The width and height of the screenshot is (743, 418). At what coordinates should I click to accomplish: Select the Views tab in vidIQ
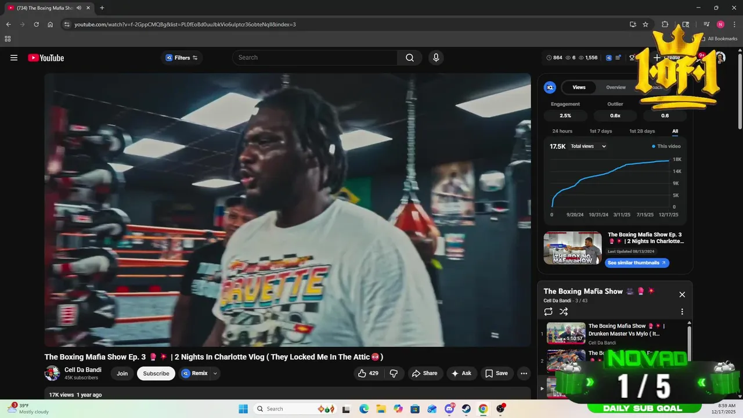[x=579, y=88]
